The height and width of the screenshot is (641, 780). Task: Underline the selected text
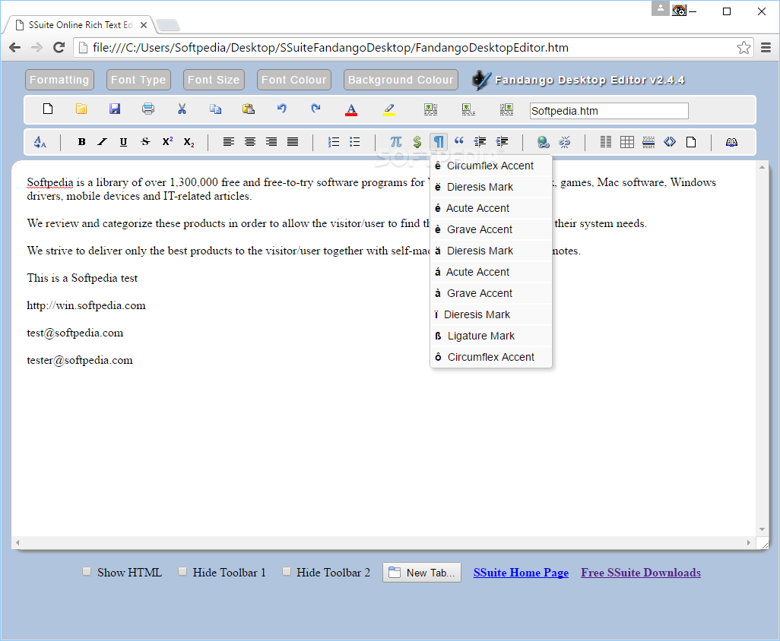click(x=123, y=142)
